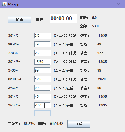Screen dimensions: 125x132
Task: Click the answer value 31/20
Action: (101, 79)
